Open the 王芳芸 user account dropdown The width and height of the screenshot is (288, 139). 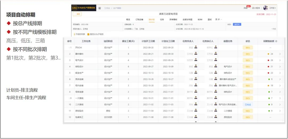tap(273, 8)
